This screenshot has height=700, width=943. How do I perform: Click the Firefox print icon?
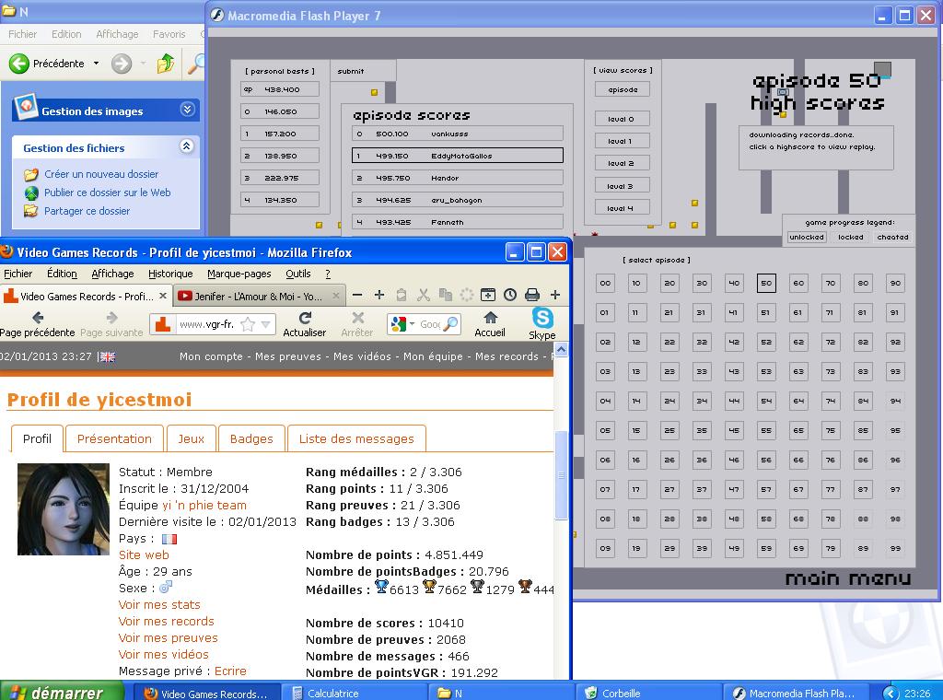[531, 295]
